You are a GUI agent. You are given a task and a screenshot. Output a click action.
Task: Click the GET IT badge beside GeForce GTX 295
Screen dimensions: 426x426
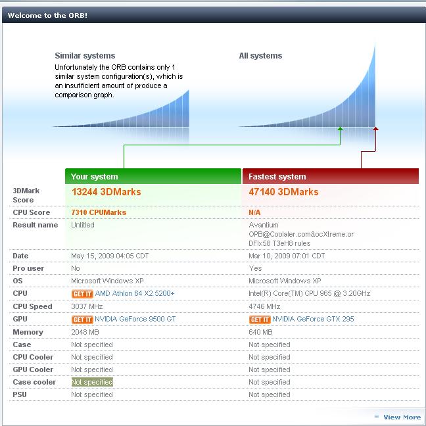pos(260,319)
